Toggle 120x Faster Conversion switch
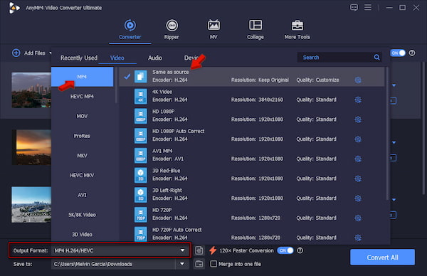This screenshot has width=427, height=276. tap(285, 250)
